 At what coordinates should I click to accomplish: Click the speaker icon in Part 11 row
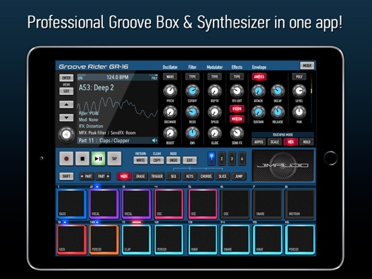tap(154, 140)
